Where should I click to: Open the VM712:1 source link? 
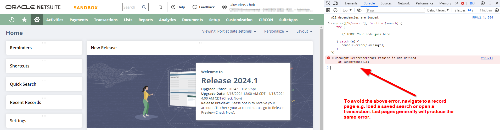[x=487, y=58]
